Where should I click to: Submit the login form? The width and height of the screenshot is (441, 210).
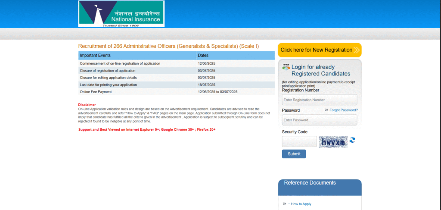[x=294, y=154]
